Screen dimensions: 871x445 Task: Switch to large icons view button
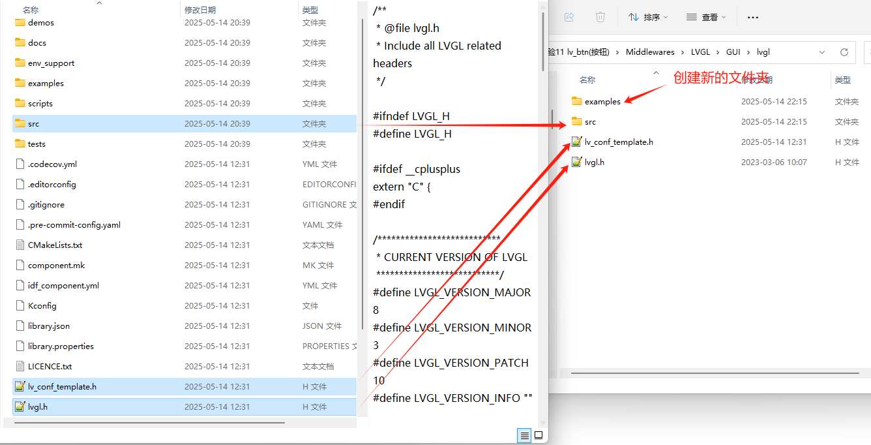pyautogui.click(x=539, y=435)
